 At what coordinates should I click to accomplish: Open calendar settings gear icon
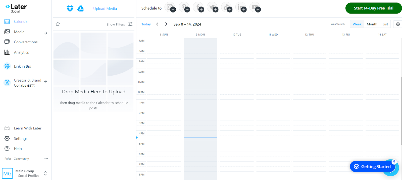pyautogui.click(x=398, y=24)
